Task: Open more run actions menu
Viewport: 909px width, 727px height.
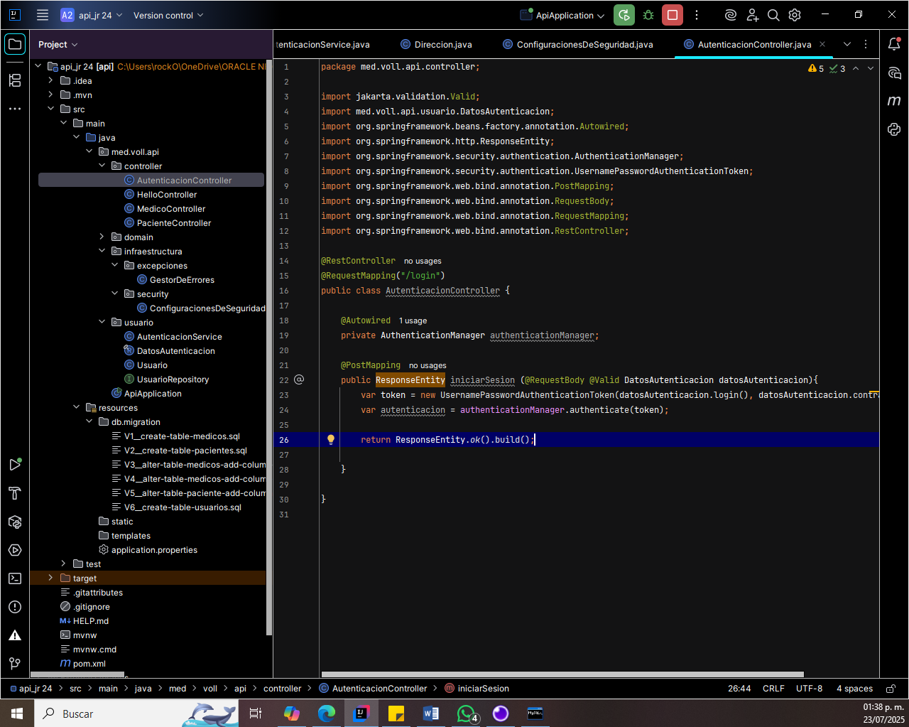Action: pos(697,15)
